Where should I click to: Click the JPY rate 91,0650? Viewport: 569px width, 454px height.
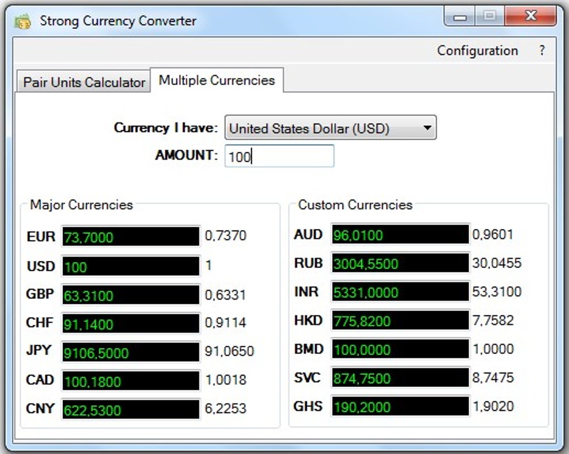[229, 351]
